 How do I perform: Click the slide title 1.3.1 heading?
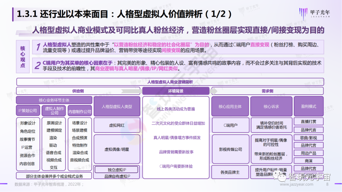tap(124, 14)
